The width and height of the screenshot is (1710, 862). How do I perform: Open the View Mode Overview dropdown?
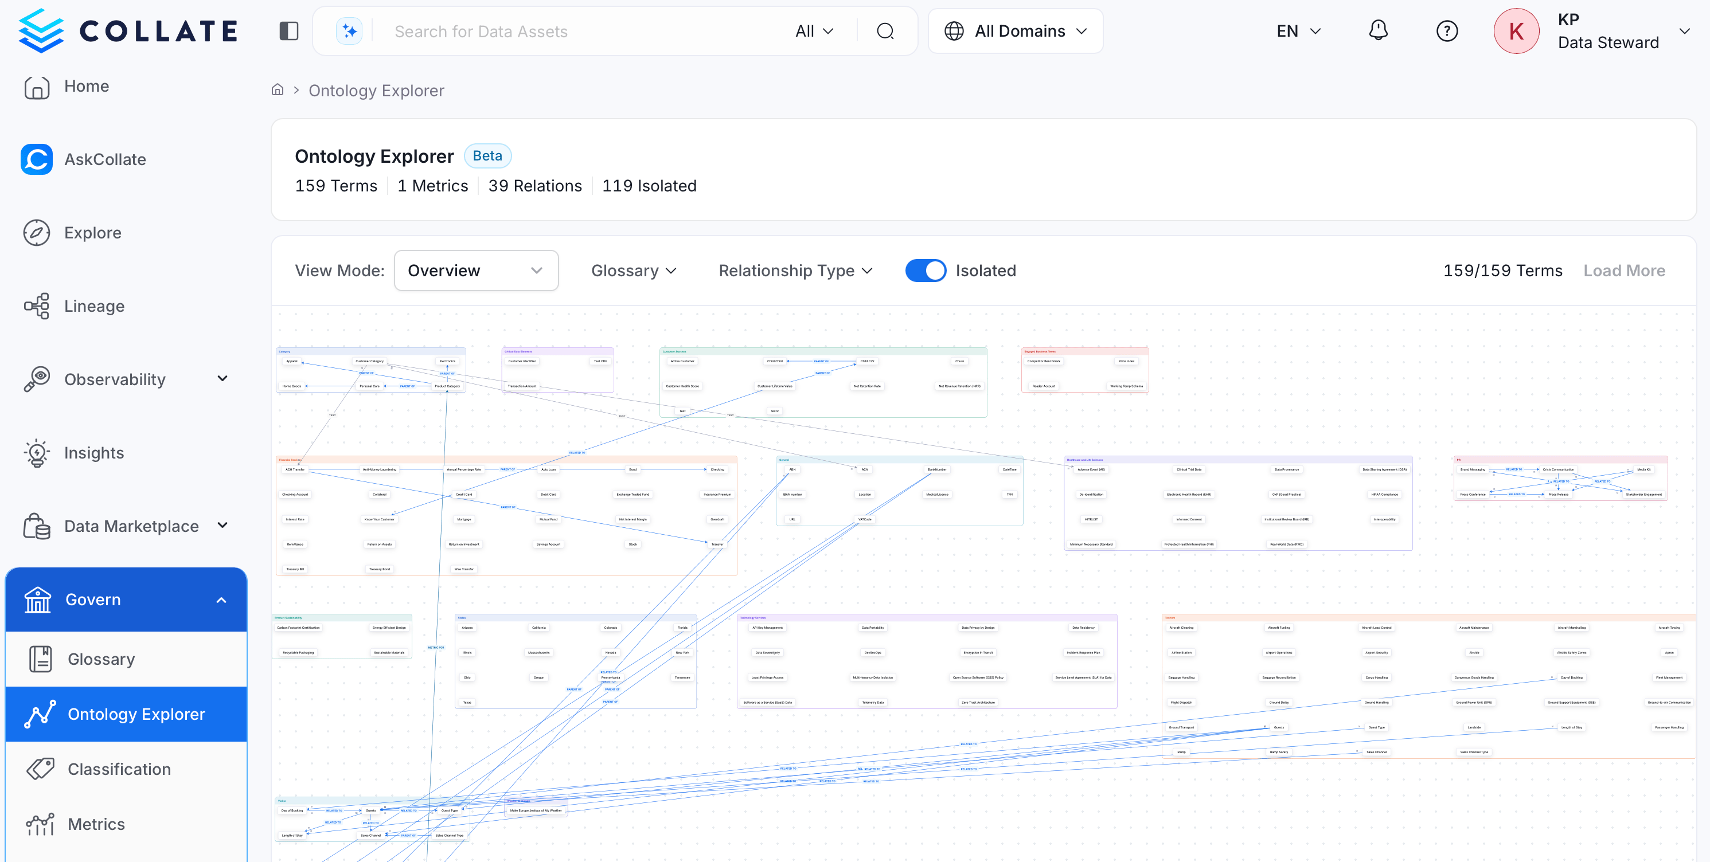[476, 271]
